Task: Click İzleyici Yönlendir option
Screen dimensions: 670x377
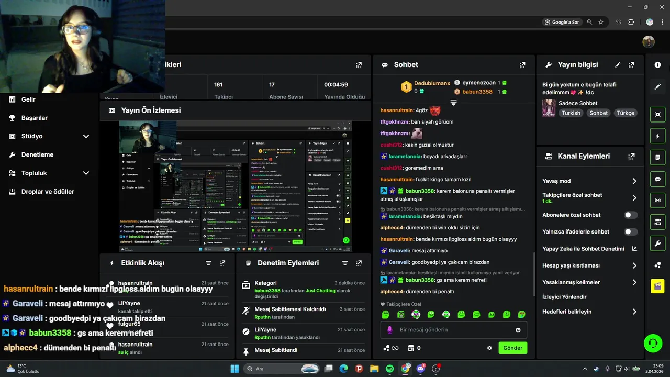Action: coord(564,297)
